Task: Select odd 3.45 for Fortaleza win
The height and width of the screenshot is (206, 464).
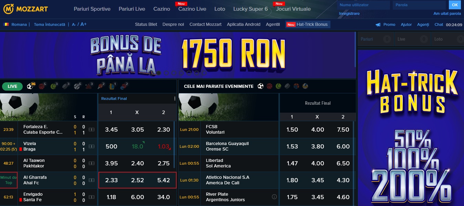Action: (x=112, y=130)
